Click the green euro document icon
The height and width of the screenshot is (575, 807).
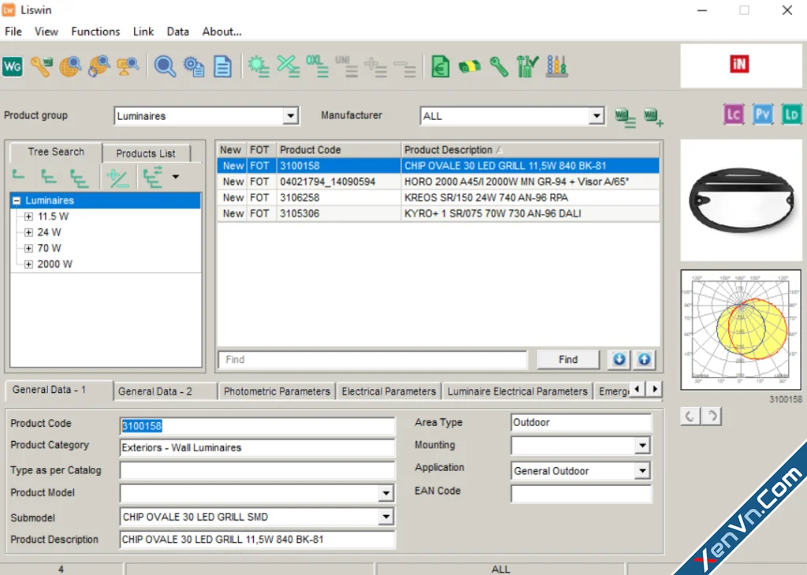point(440,66)
